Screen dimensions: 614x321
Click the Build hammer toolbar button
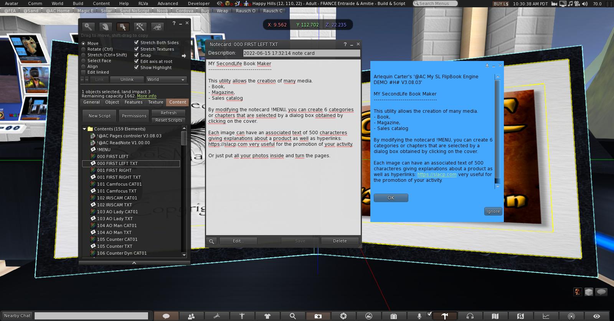click(444, 316)
